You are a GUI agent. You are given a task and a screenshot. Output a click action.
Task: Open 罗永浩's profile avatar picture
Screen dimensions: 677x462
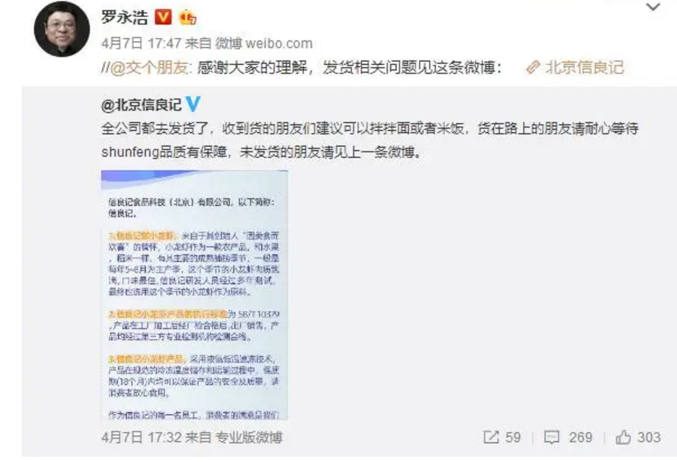click(62, 29)
